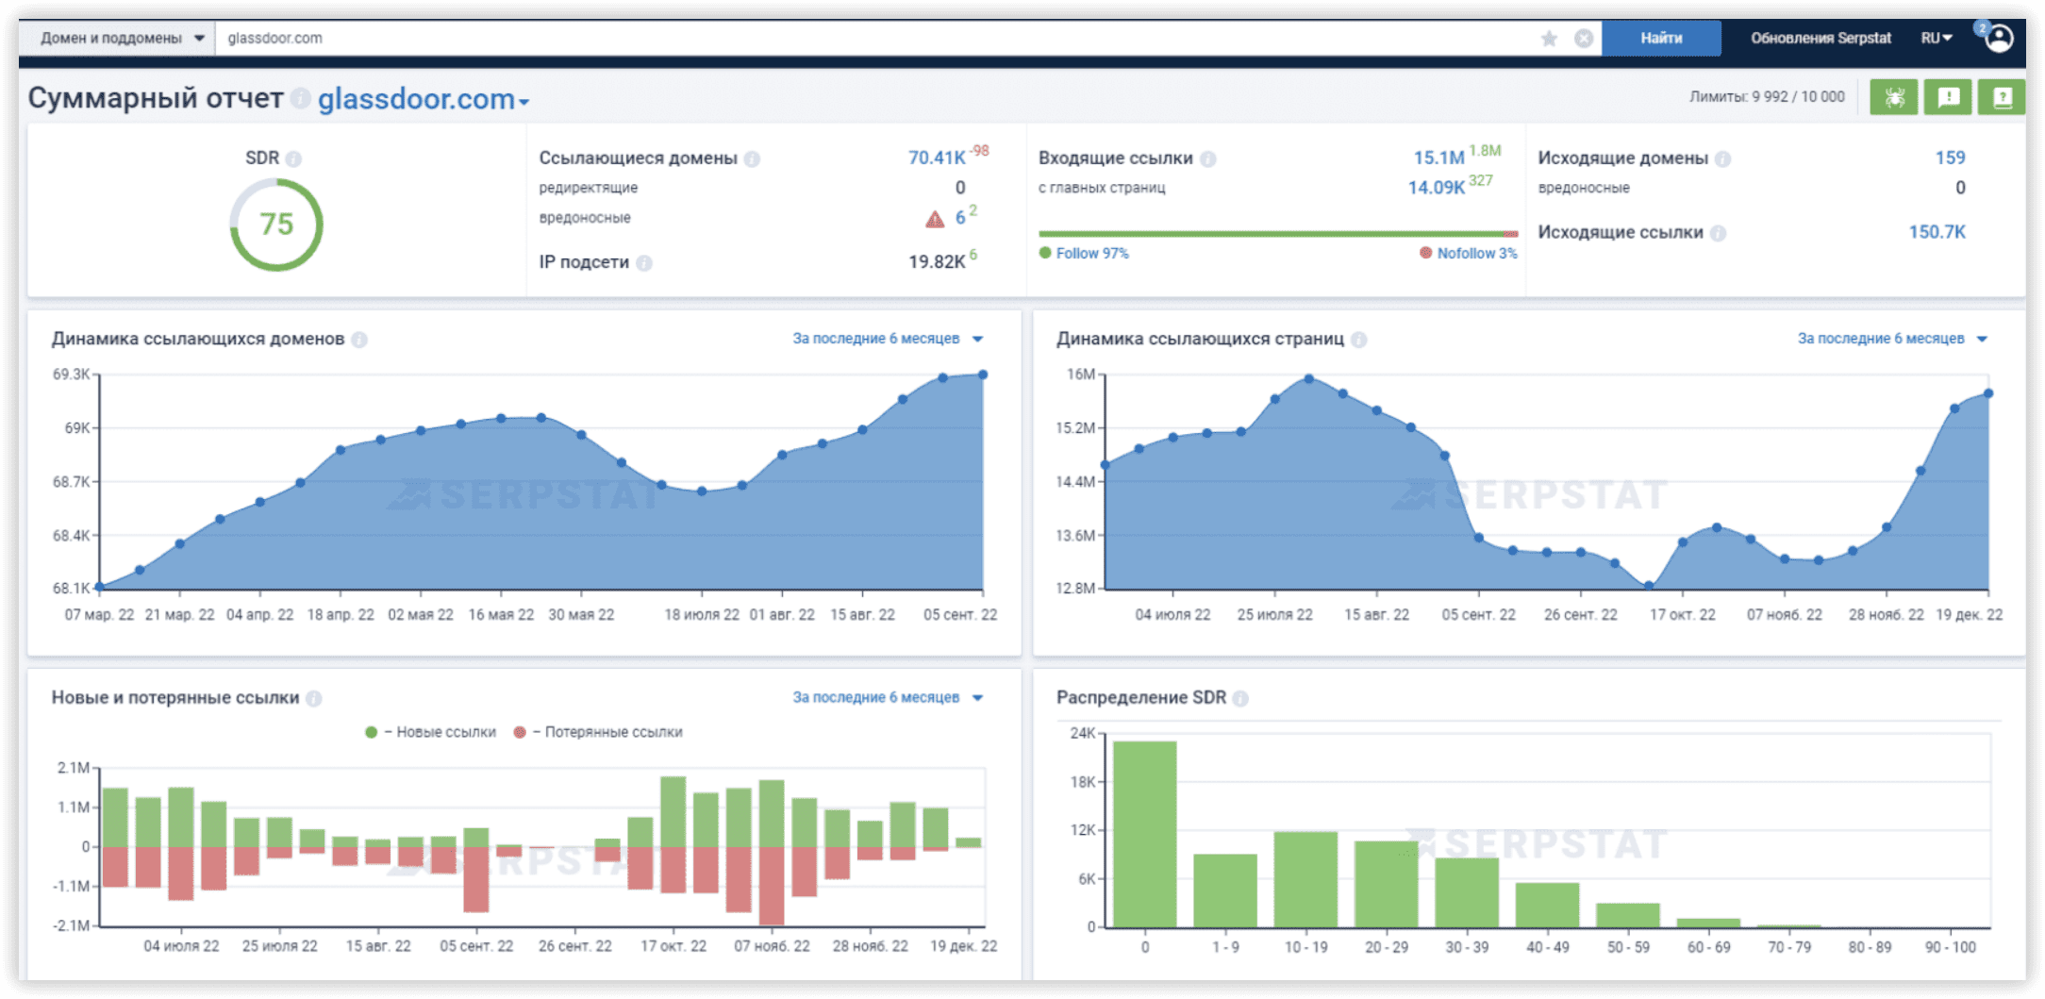
Task: Click info icon for Новые и потерянные ссылки
Action: click(314, 698)
